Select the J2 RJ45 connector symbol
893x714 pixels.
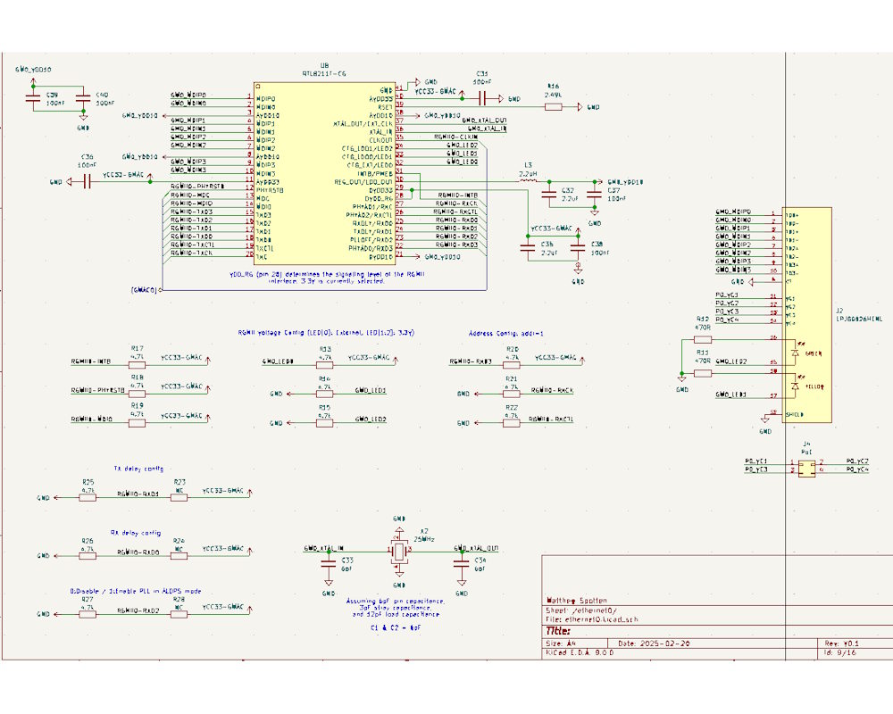806,312
